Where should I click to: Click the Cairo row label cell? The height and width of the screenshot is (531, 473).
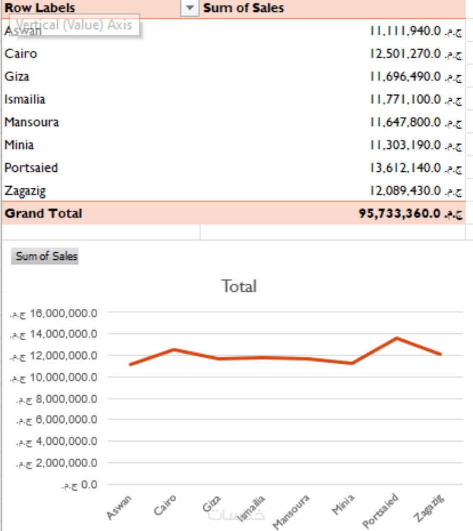pyautogui.click(x=21, y=53)
